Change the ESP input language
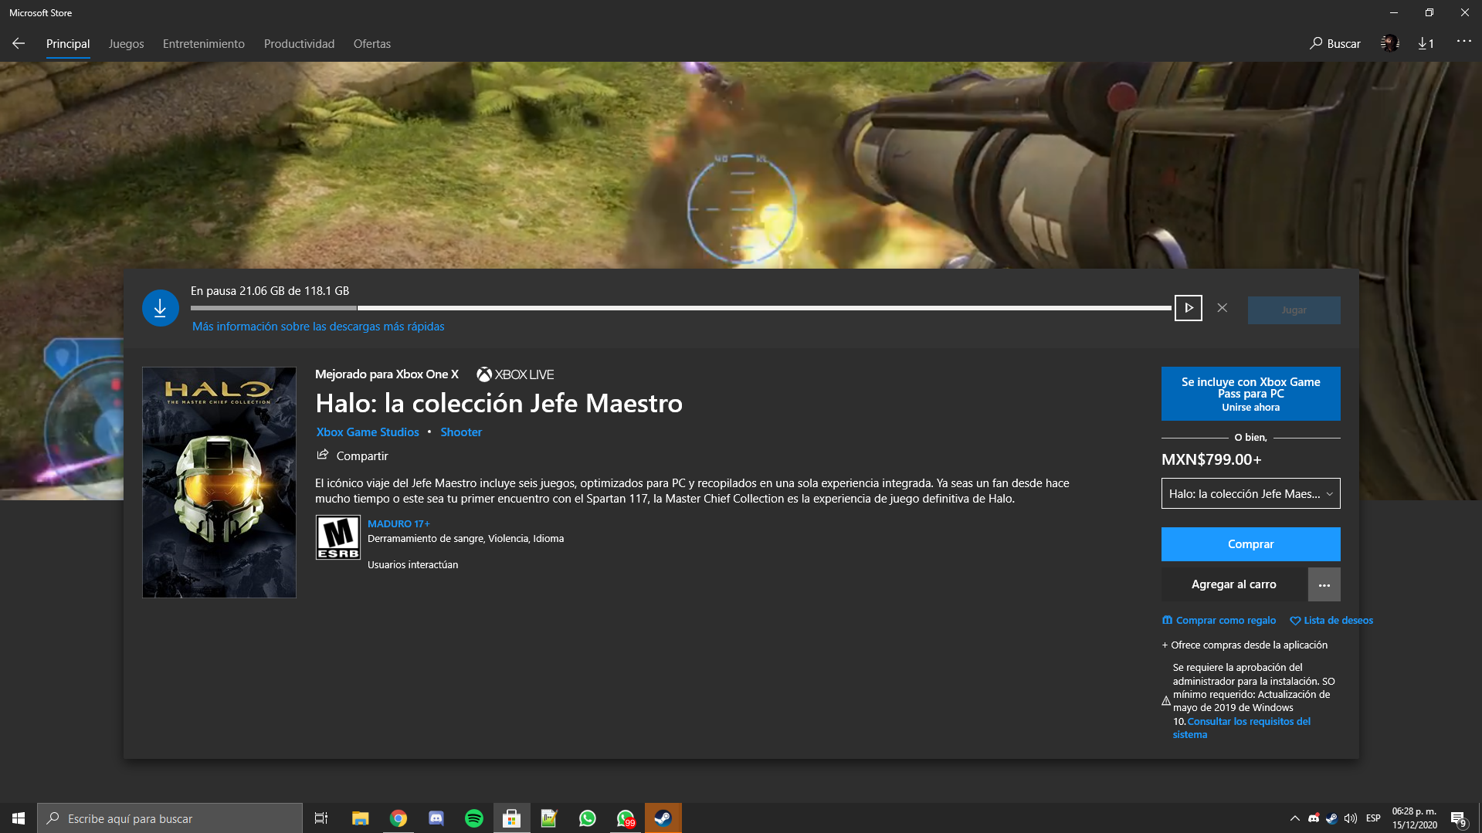This screenshot has width=1482, height=833. (1373, 818)
